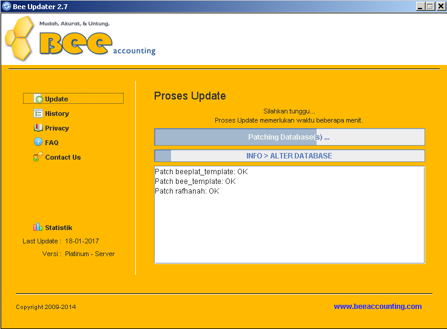The image size is (447, 329).
Task: Click the Contact Us people icon
Action: click(x=38, y=157)
